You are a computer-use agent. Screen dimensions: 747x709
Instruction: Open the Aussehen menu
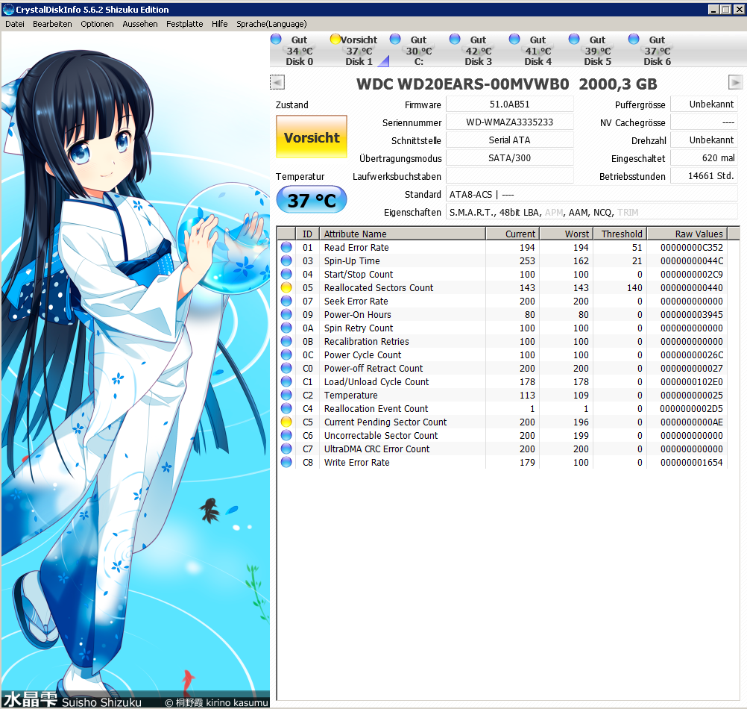click(140, 24)
